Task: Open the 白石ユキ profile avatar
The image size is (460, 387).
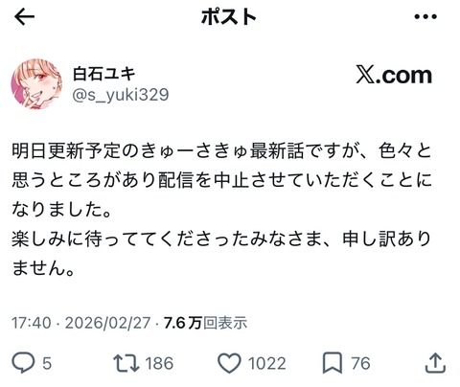Action: point(36,83)
